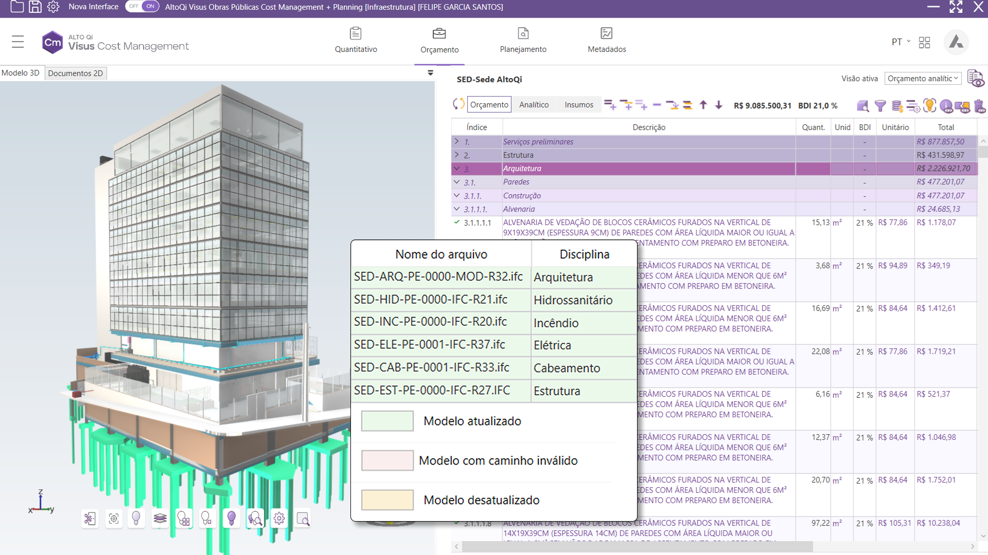Open the apps grid icon near PT

tap(924, 42)
